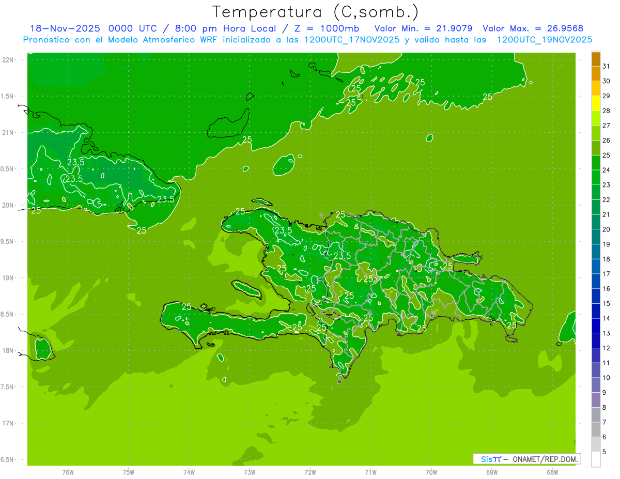Click the 'Valor Min. = 21.9079' readout
The height and width of the screenshot is (479, 620).
coord(423,28)
